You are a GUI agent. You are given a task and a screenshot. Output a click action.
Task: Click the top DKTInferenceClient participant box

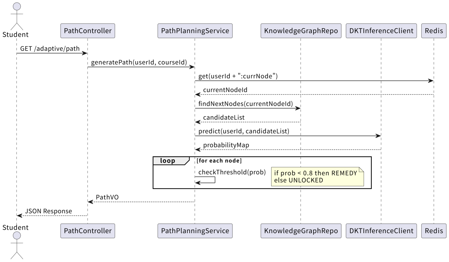381,31
